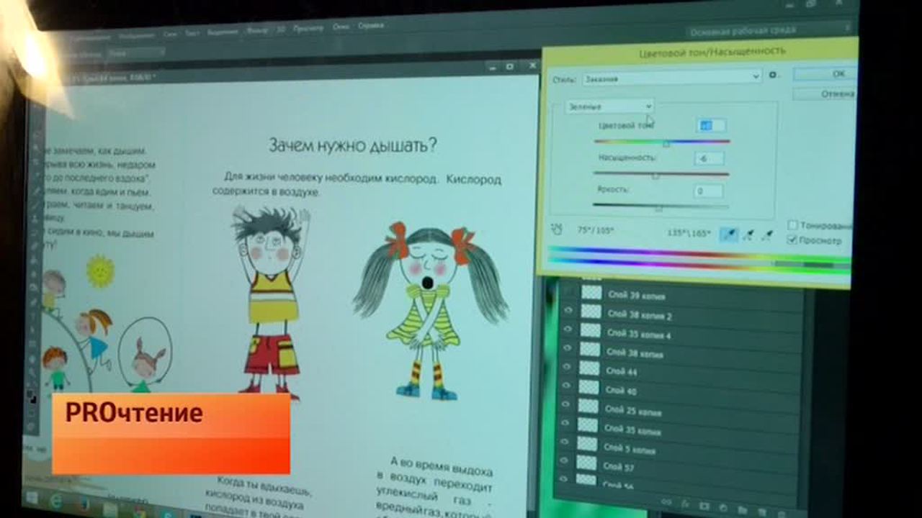Screen dimensions: 922x518
Task: Open the Текст menu
Action: coord(192,33)
